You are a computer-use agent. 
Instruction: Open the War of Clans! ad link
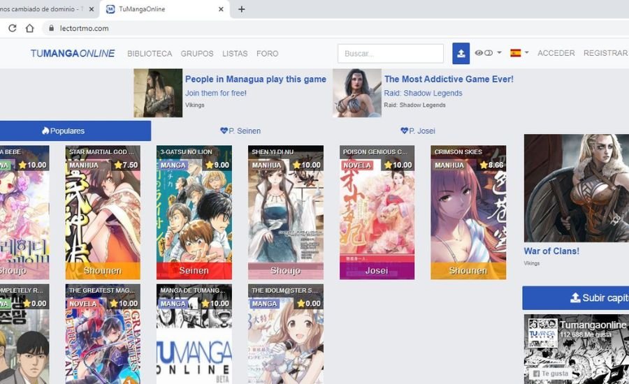[x=551, y=251]
